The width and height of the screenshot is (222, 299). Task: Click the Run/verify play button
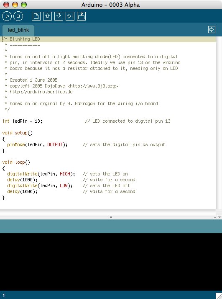tap(7, 16)
